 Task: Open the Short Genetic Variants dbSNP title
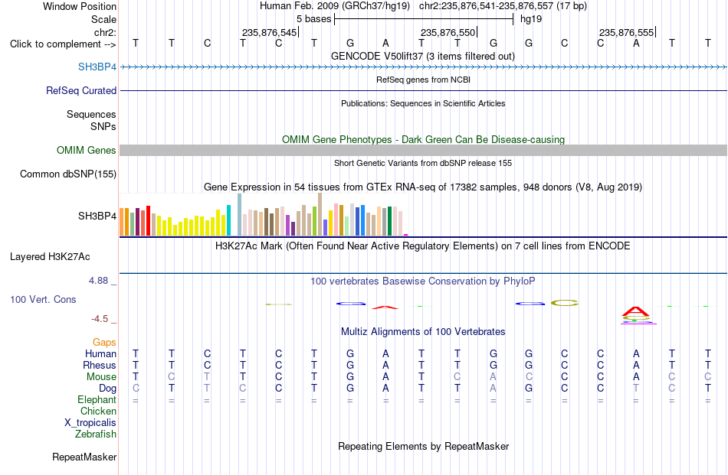pos(423,163)
